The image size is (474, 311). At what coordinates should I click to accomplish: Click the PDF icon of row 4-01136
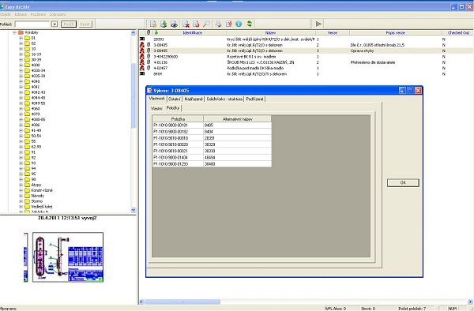(142, 62)
